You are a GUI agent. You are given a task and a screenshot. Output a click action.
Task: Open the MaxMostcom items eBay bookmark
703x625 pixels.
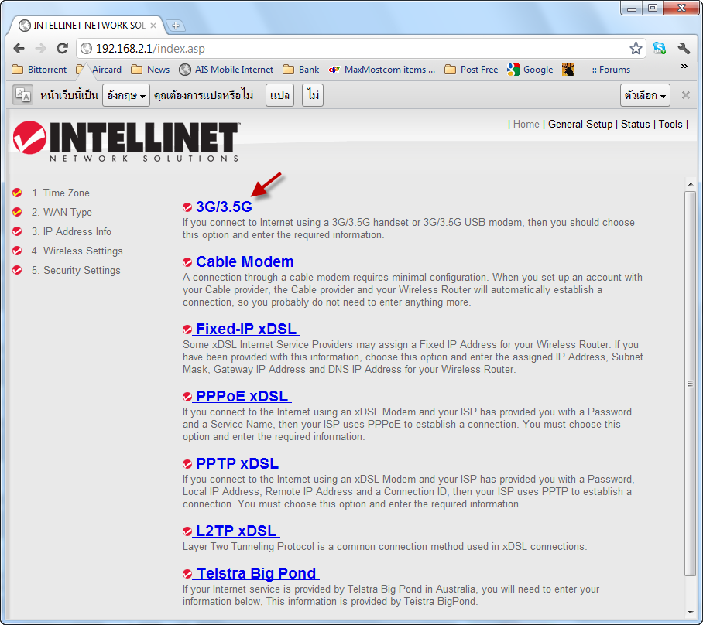point(382,70)
